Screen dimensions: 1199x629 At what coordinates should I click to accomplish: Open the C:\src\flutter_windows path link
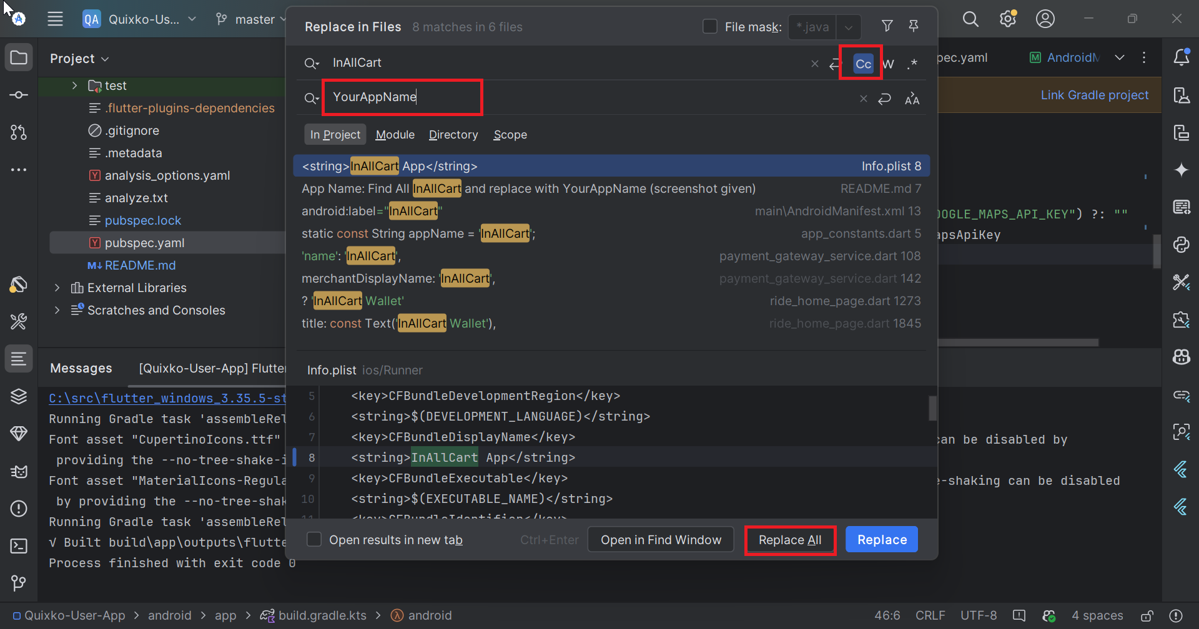pyautogui.click(x=167, y=398)
